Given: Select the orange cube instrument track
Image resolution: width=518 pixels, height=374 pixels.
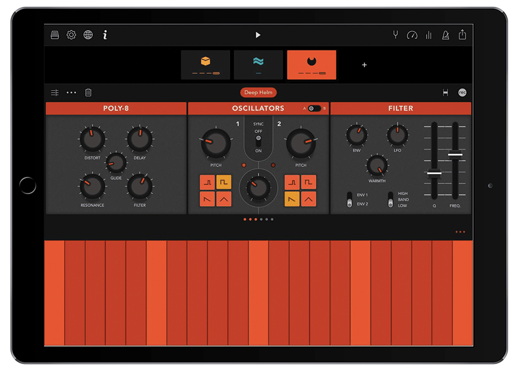Looking at the screenshot, I should (x=206, y=65).
